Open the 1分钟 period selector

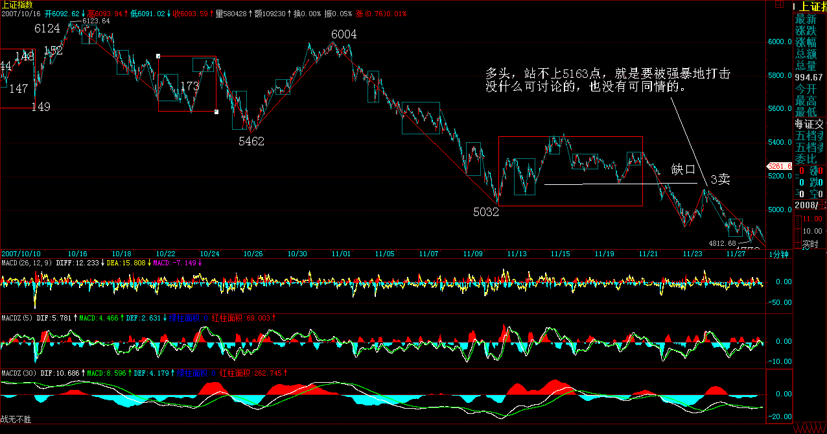pyautogui.click(x=779, y=254)
